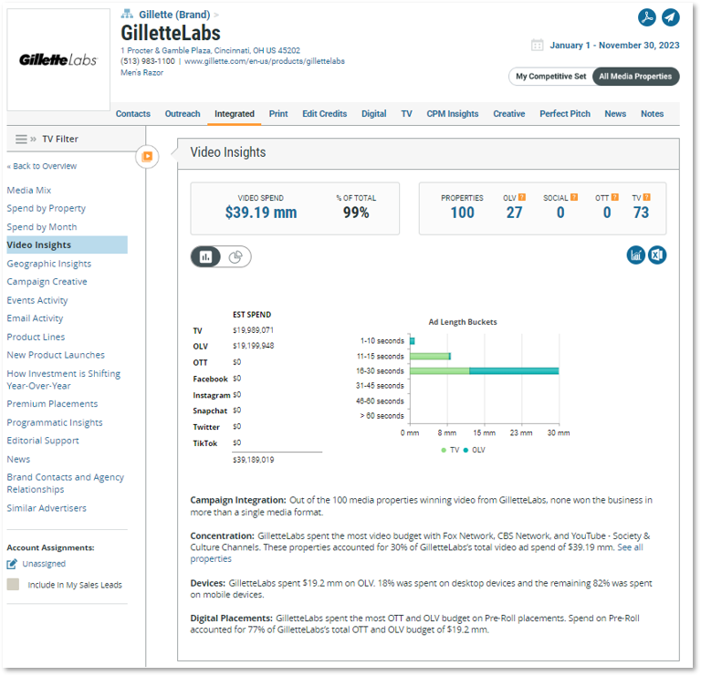
Task: Switch to the Print tab
Action: [278, 114]
